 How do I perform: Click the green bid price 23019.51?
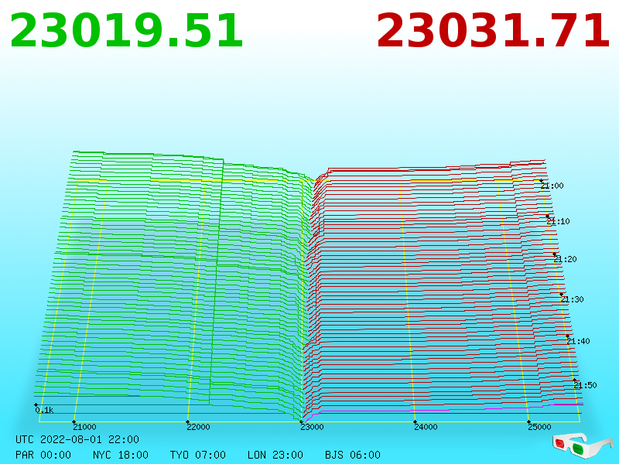[x=126, y=31]
